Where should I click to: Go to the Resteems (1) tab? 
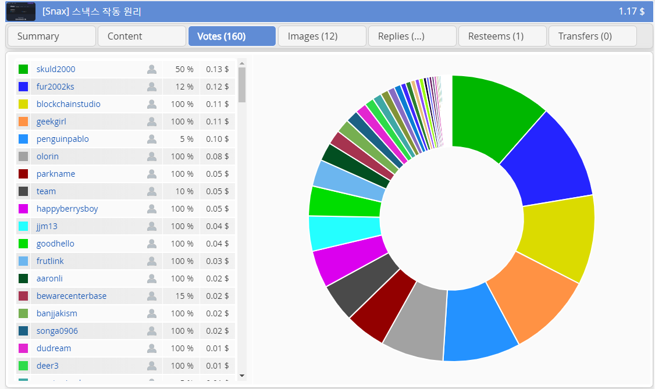pos(502,36)
